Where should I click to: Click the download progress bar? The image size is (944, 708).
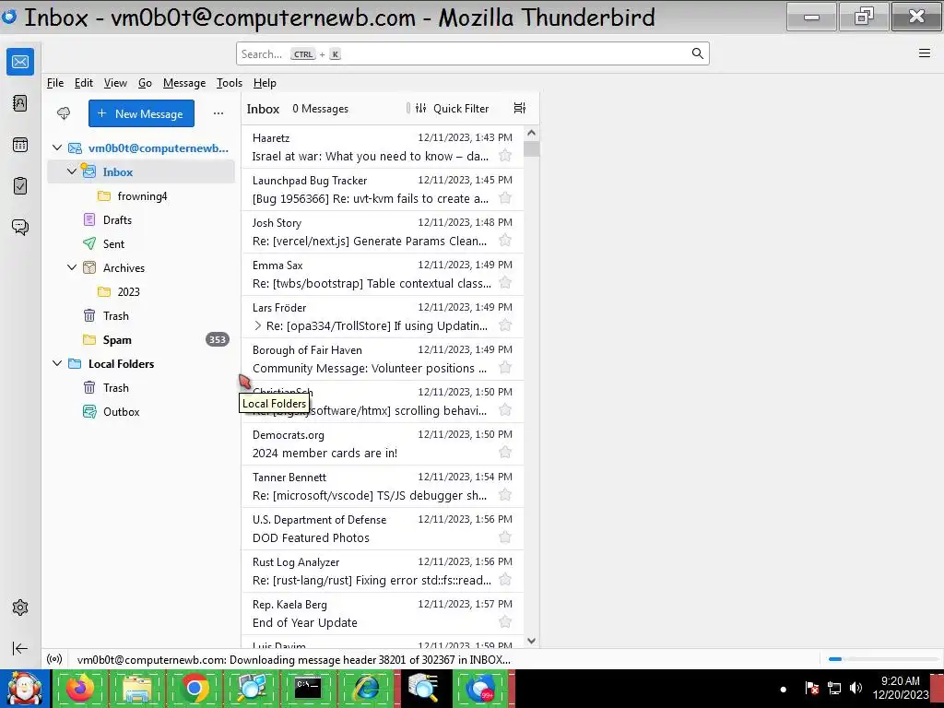882,659
